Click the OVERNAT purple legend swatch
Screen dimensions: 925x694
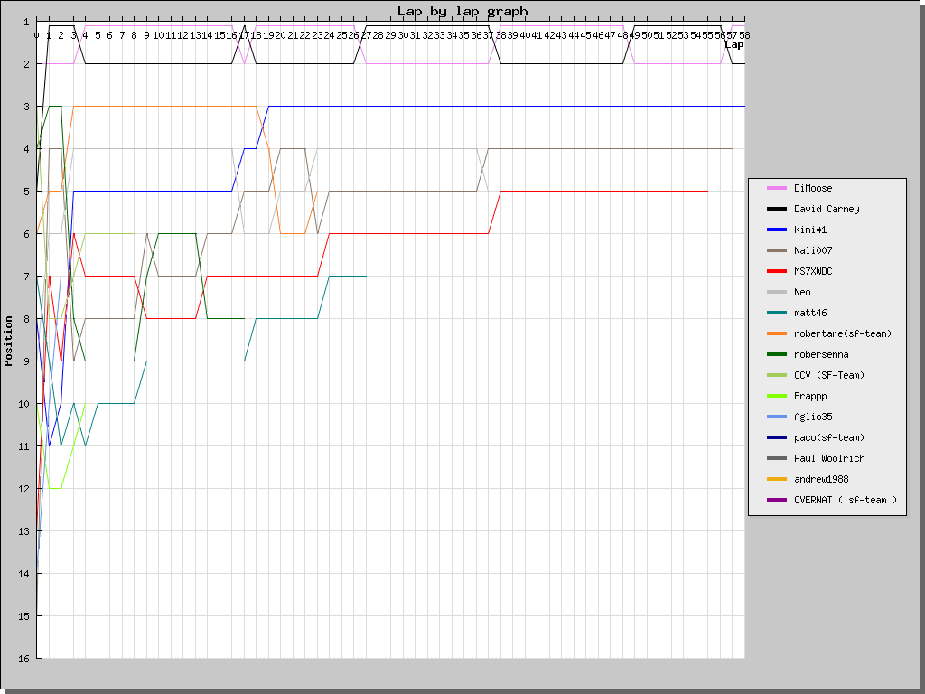tap(776, 500)
